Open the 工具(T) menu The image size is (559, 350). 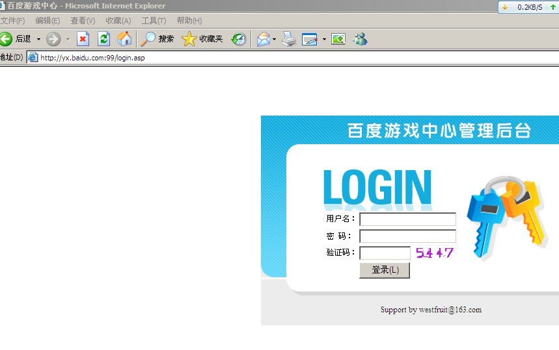point(154,21)
